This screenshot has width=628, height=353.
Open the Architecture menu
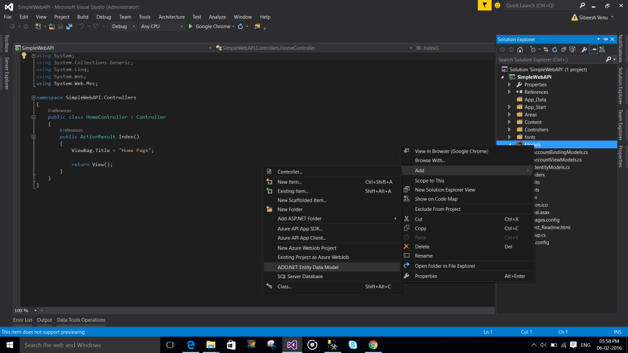click(171, 17)
